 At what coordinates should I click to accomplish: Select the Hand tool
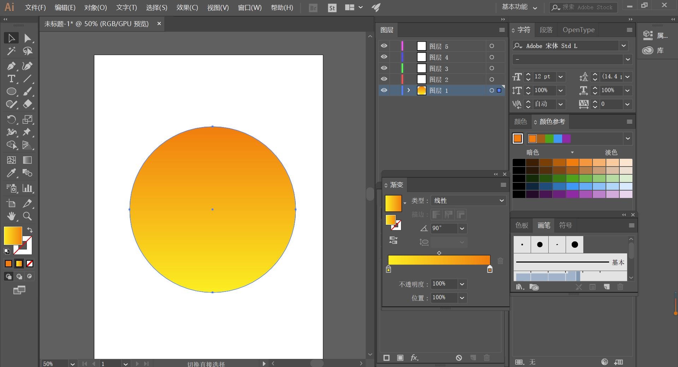tap(11, 216)
